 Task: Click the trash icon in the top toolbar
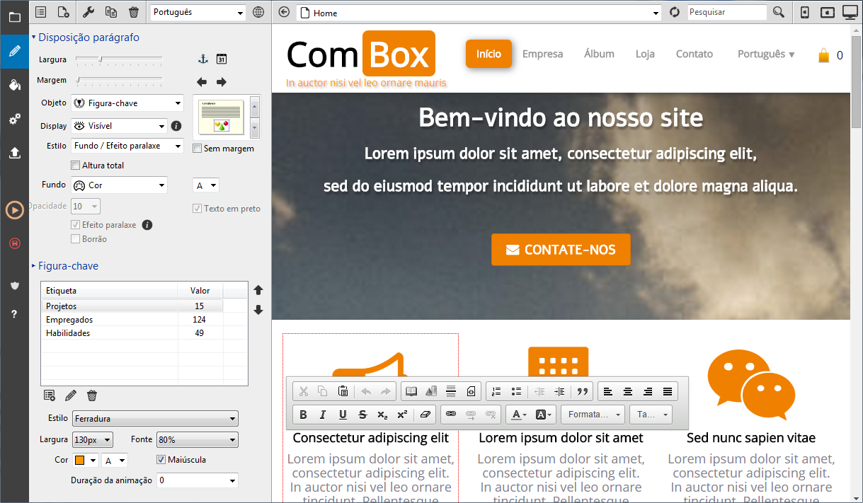click(134, 12)
